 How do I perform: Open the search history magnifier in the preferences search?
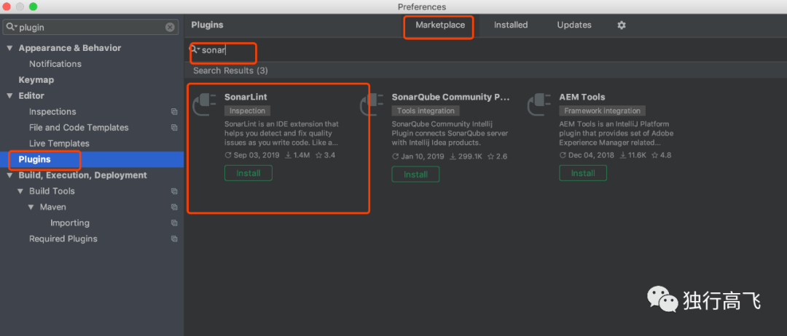point(11,27)
